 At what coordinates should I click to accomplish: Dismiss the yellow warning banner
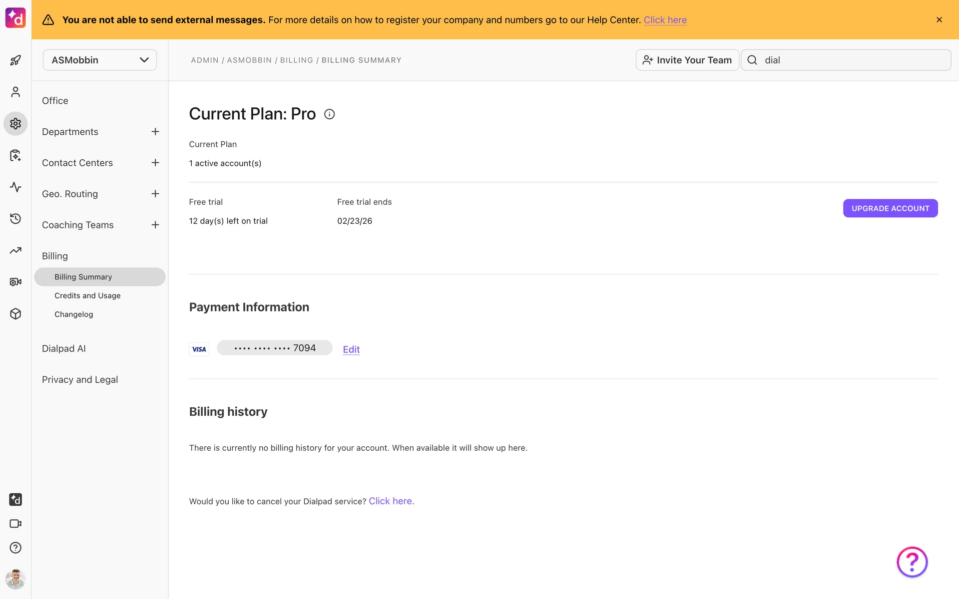pos(939,20)
